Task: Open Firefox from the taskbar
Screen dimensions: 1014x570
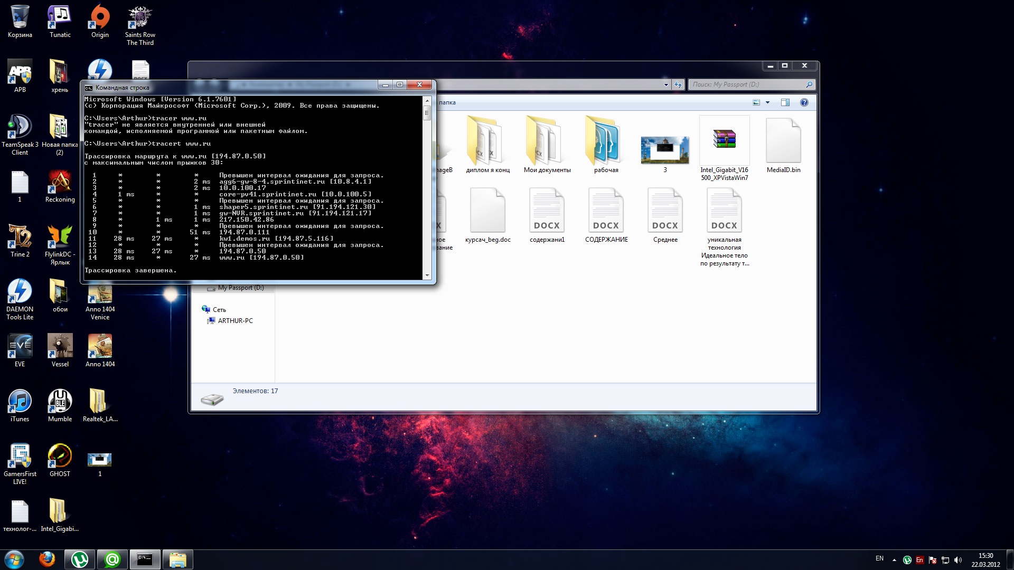Action: (x=47, y=559)
